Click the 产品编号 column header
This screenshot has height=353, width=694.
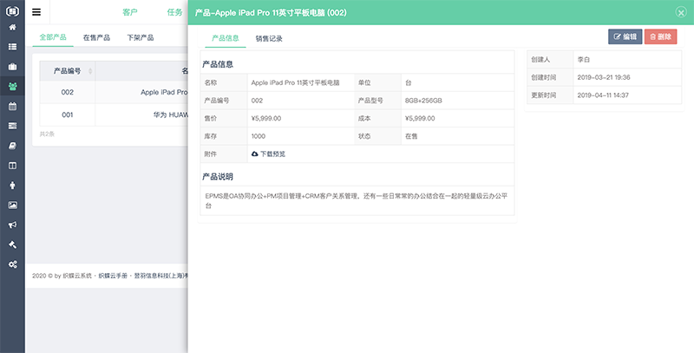click(68, 71)
